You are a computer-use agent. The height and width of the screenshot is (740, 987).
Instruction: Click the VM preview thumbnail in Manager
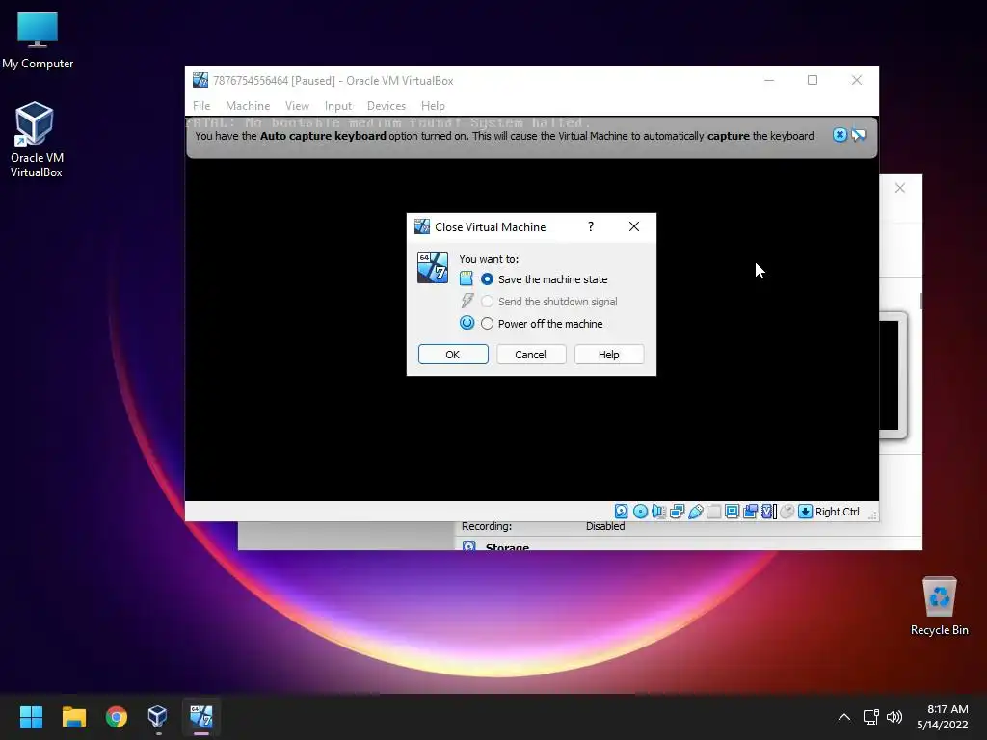893,375
